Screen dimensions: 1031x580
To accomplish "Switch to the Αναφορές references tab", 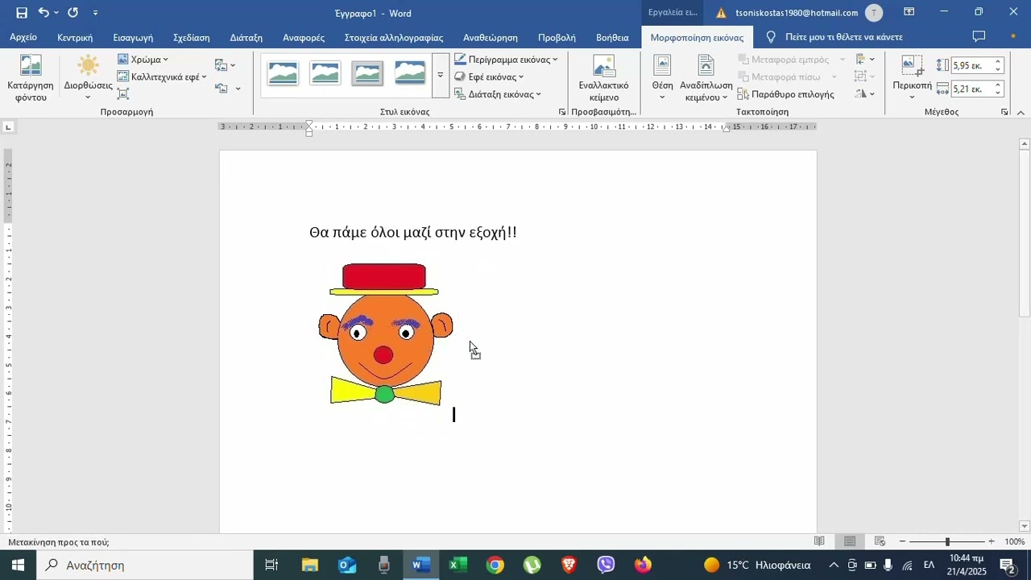I will coord(304,37).
